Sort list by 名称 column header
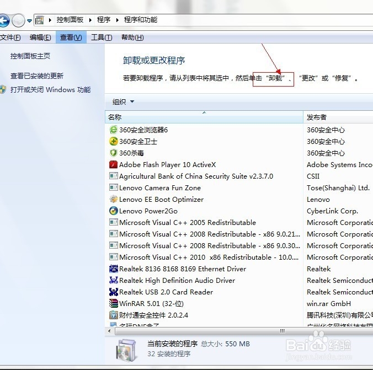The height and width of the screenshot is (370, 373). (x=204, y=117)
